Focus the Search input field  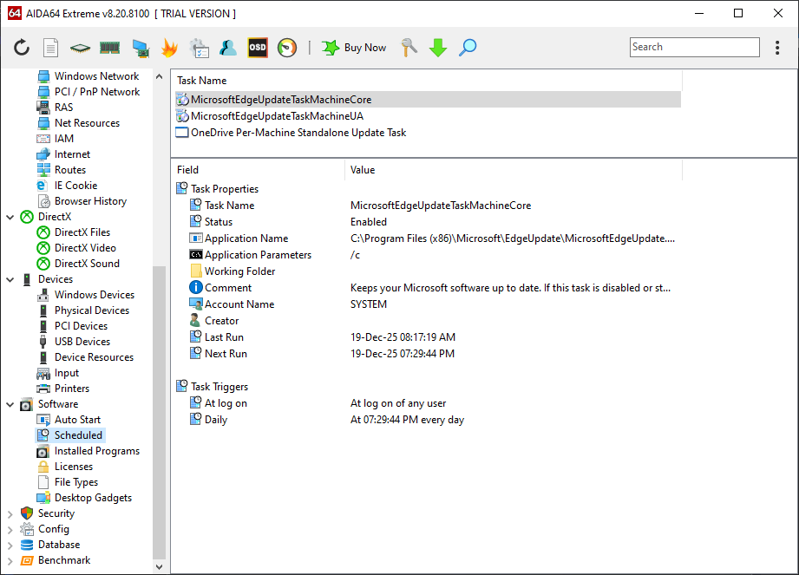click(694, 48)
